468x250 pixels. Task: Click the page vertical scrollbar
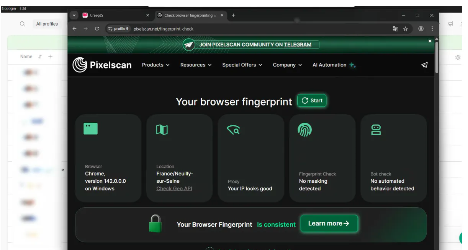437,57
